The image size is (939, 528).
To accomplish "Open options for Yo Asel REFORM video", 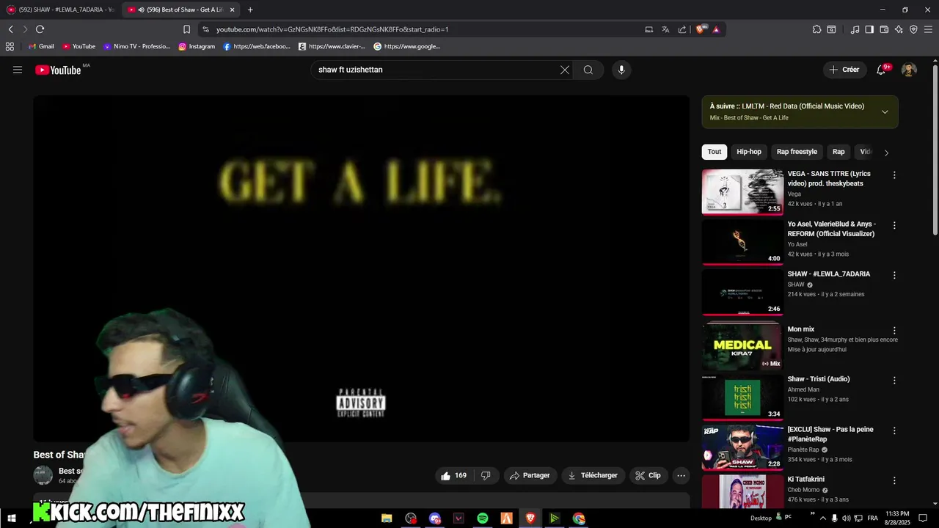I will tap(894, 225).
